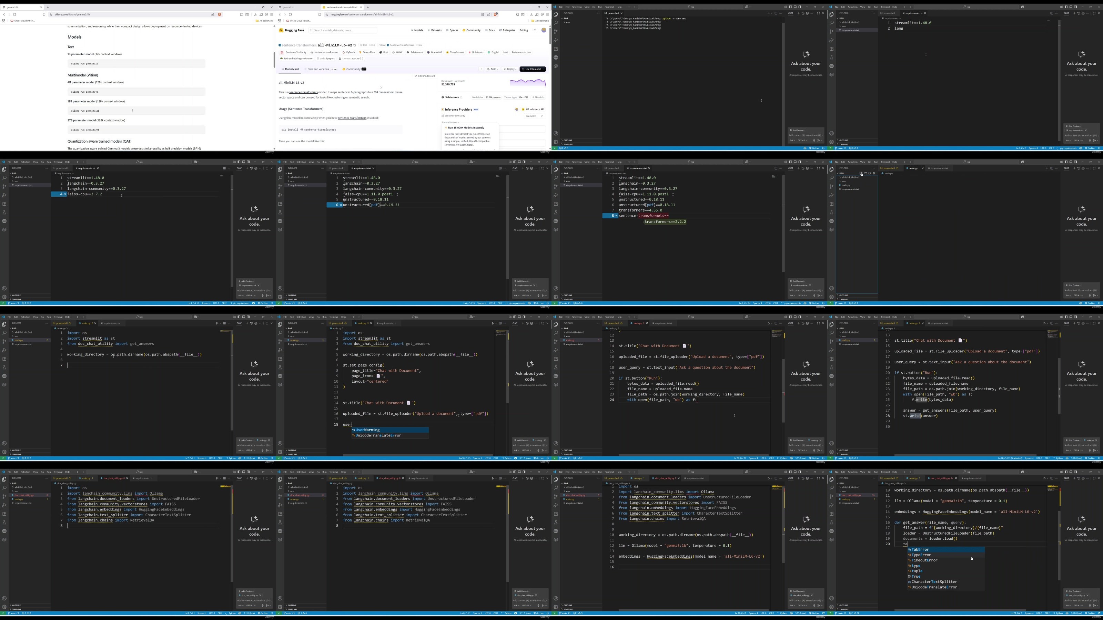Toggle like on all-MiniLM-L6-v2 model

(x=364, y=45)
